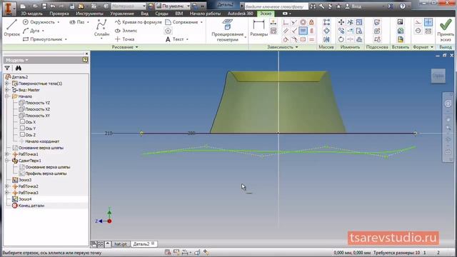Switch to the Вид ribbon tab
This screenshot has width=457, height=257.
[x=144, y=14]
